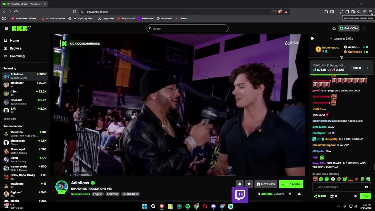The height and width of the screenshot is (211, 375).
Task: Open Spotify from the taskbar
Action: (187, 206)
